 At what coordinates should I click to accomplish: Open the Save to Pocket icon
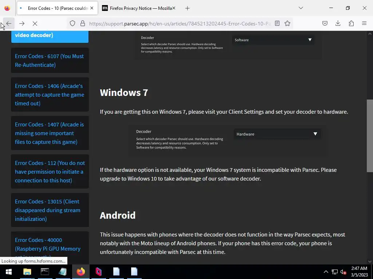pyautogui.click(x=325, y=24)
